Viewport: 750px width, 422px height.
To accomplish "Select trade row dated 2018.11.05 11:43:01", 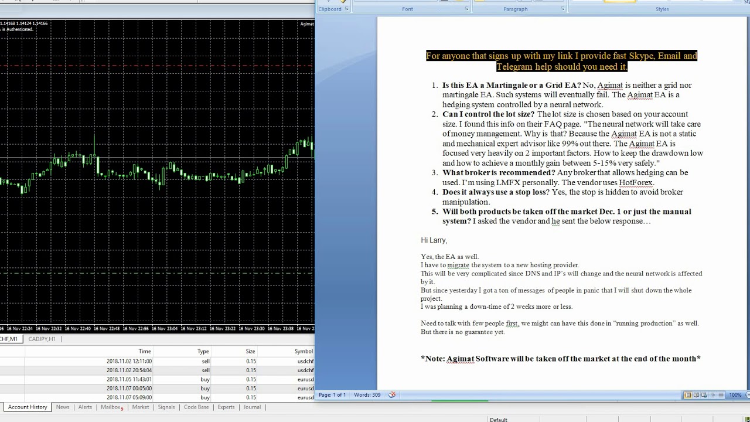I will pos(157,380).
